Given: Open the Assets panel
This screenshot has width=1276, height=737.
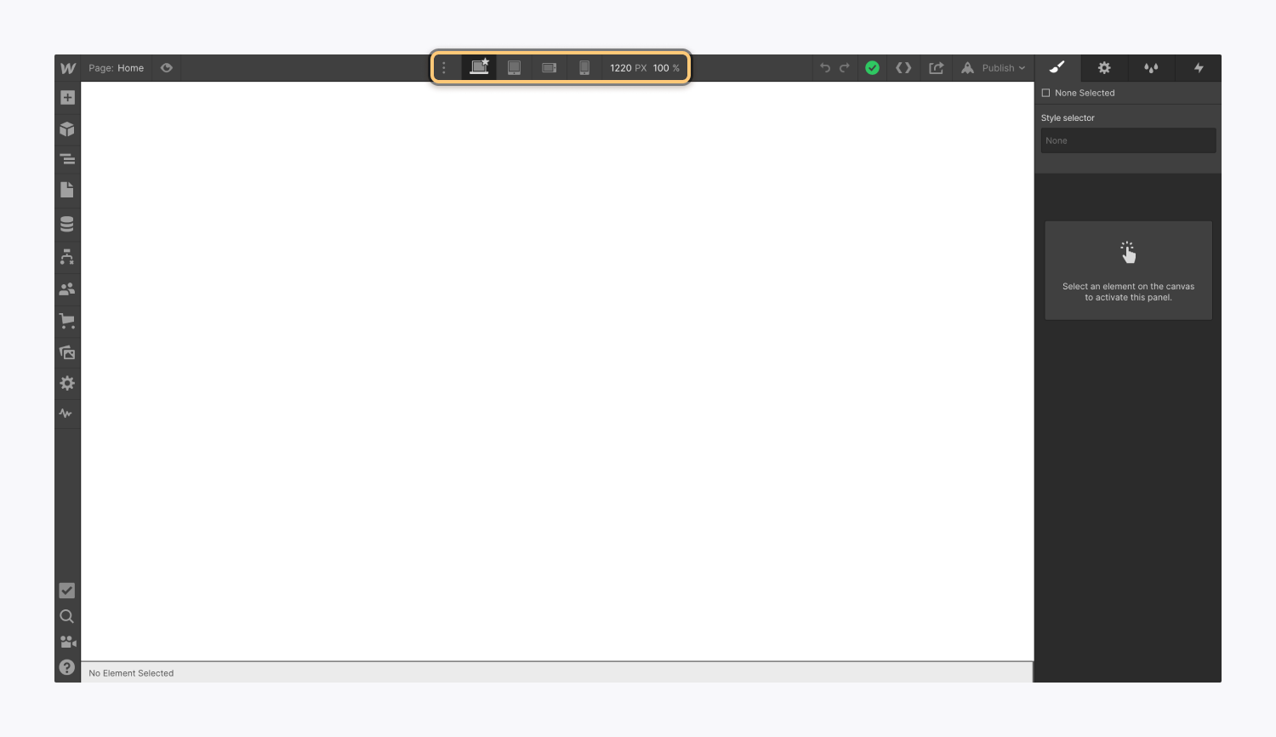Looking at the screenshot, I should point(67,352).
